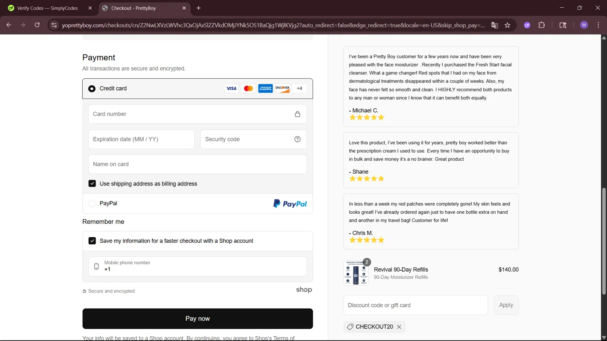
Task: Bookmark this page with the star icon
Action: (507, 25)
